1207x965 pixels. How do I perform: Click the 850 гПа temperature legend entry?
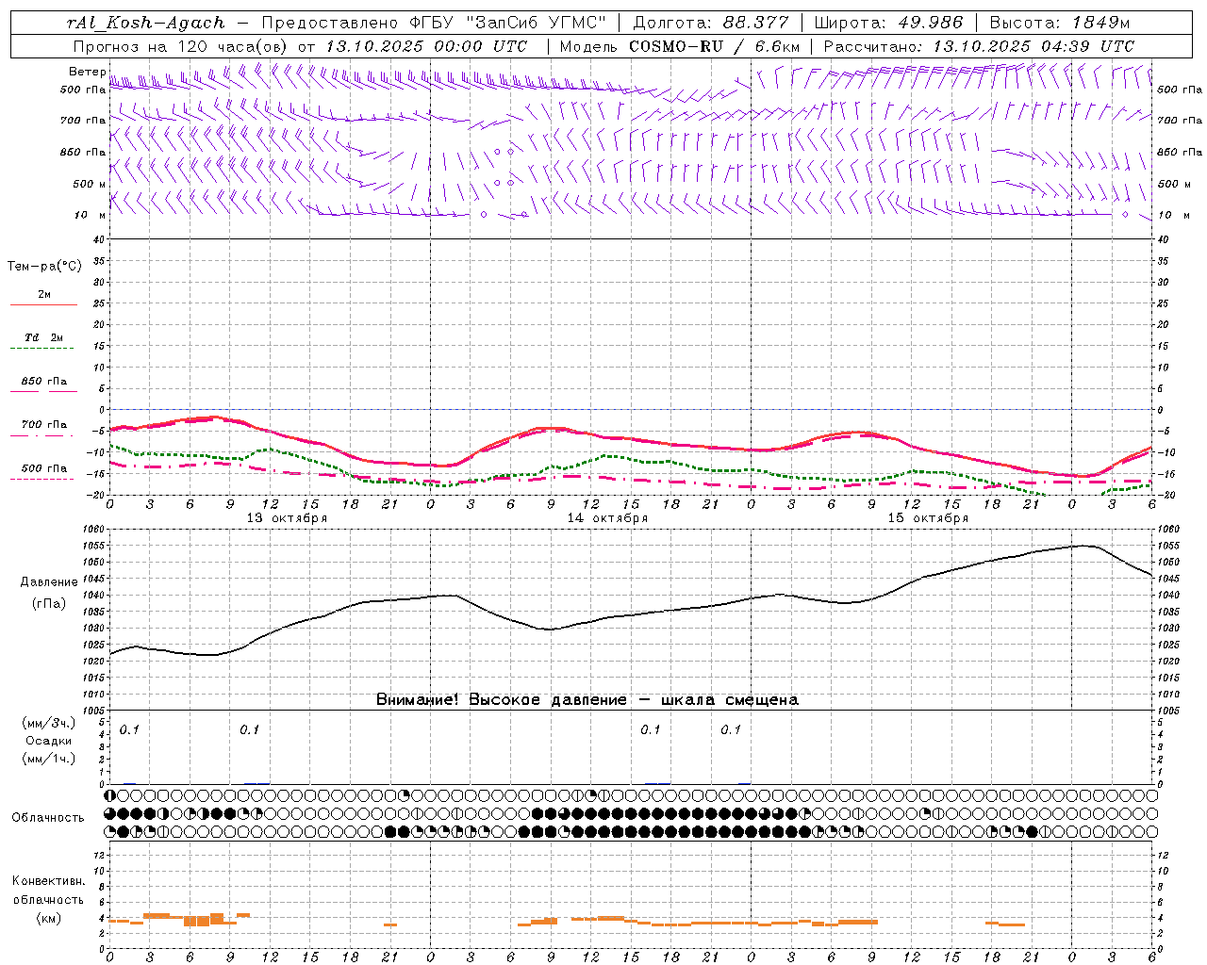coord(43,382)
